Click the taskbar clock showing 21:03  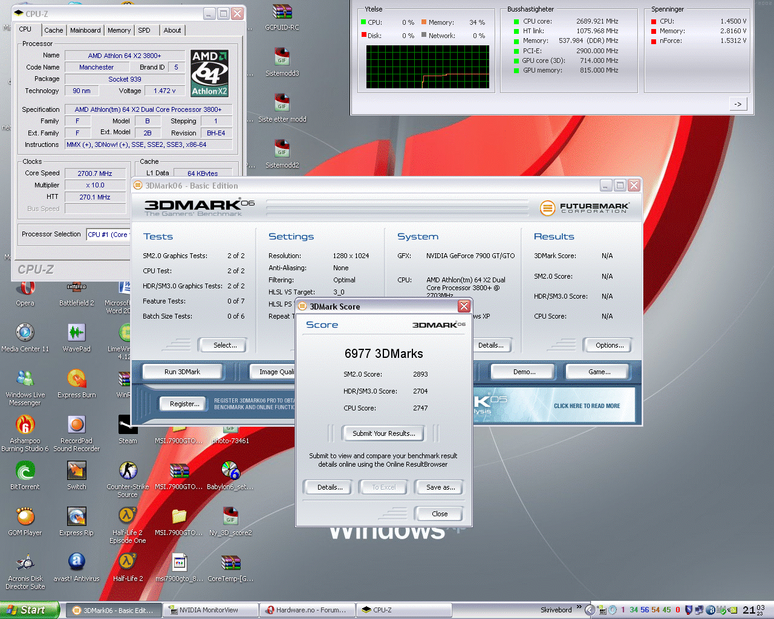click(x=753, y=611)
